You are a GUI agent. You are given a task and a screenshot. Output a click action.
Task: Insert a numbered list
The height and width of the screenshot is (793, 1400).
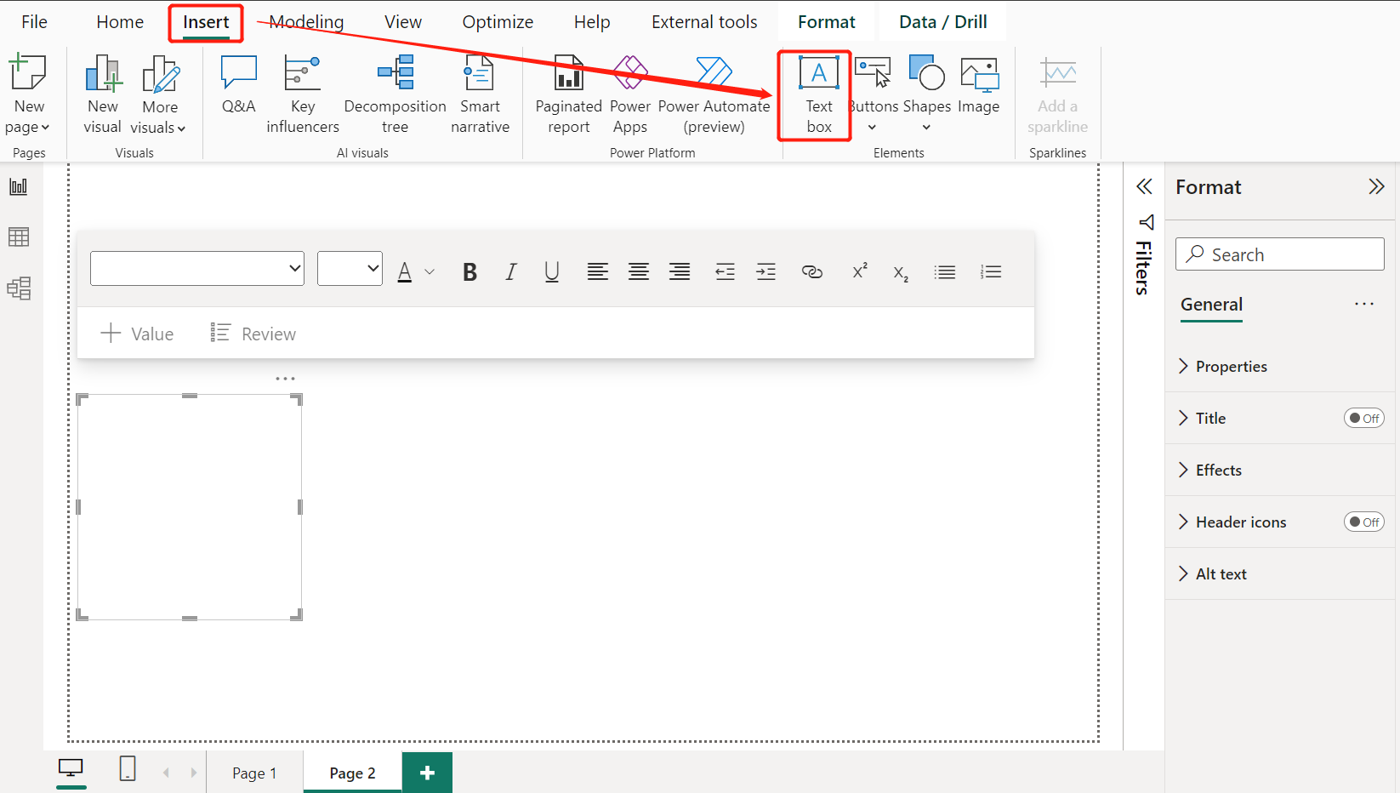pyautogui.click(x=991, y=272)
